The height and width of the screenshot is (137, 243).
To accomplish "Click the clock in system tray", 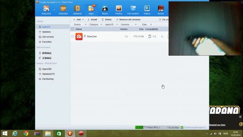I will pos(235,134).
